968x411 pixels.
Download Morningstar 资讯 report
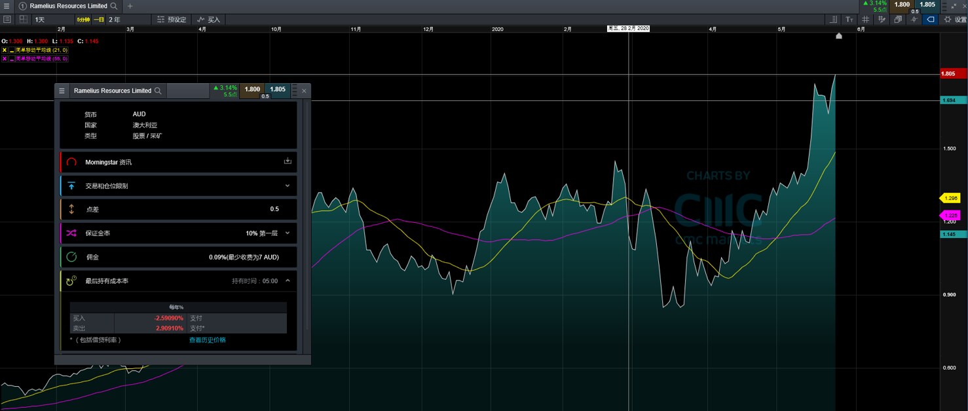[x=288, y=161]
